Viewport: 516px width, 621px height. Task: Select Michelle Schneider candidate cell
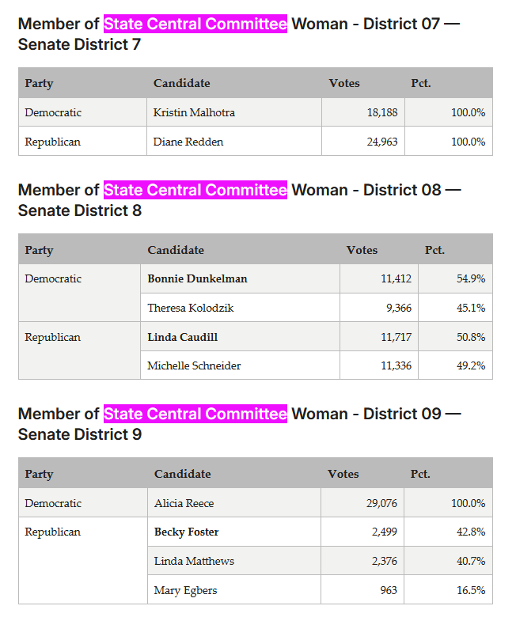240,365
